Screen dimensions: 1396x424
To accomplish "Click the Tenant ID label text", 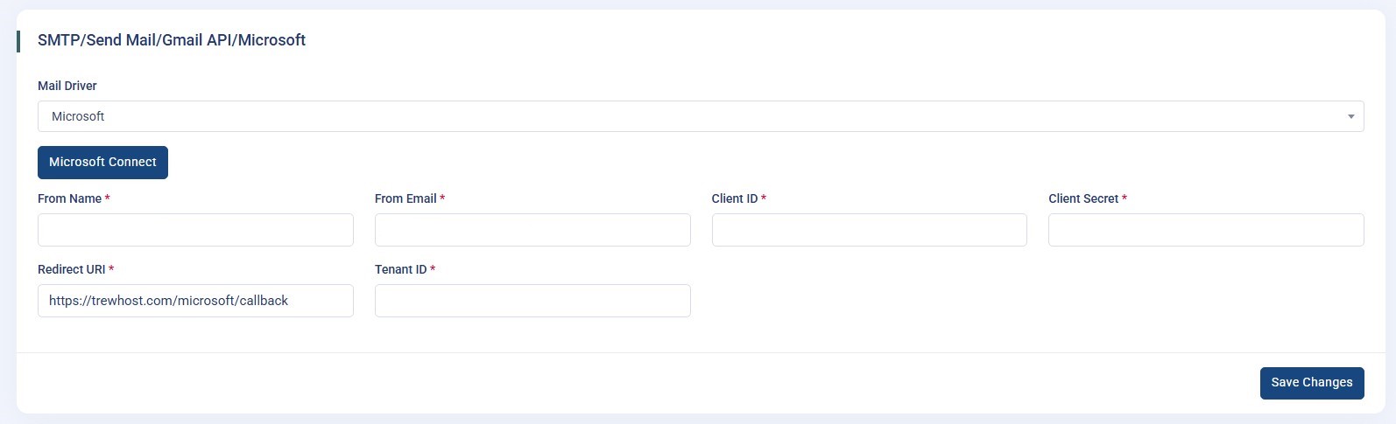I will pos(400,269).
